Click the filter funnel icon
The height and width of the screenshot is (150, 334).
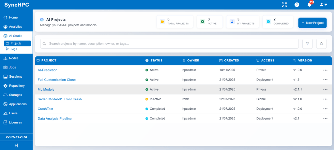pos(308,44)
